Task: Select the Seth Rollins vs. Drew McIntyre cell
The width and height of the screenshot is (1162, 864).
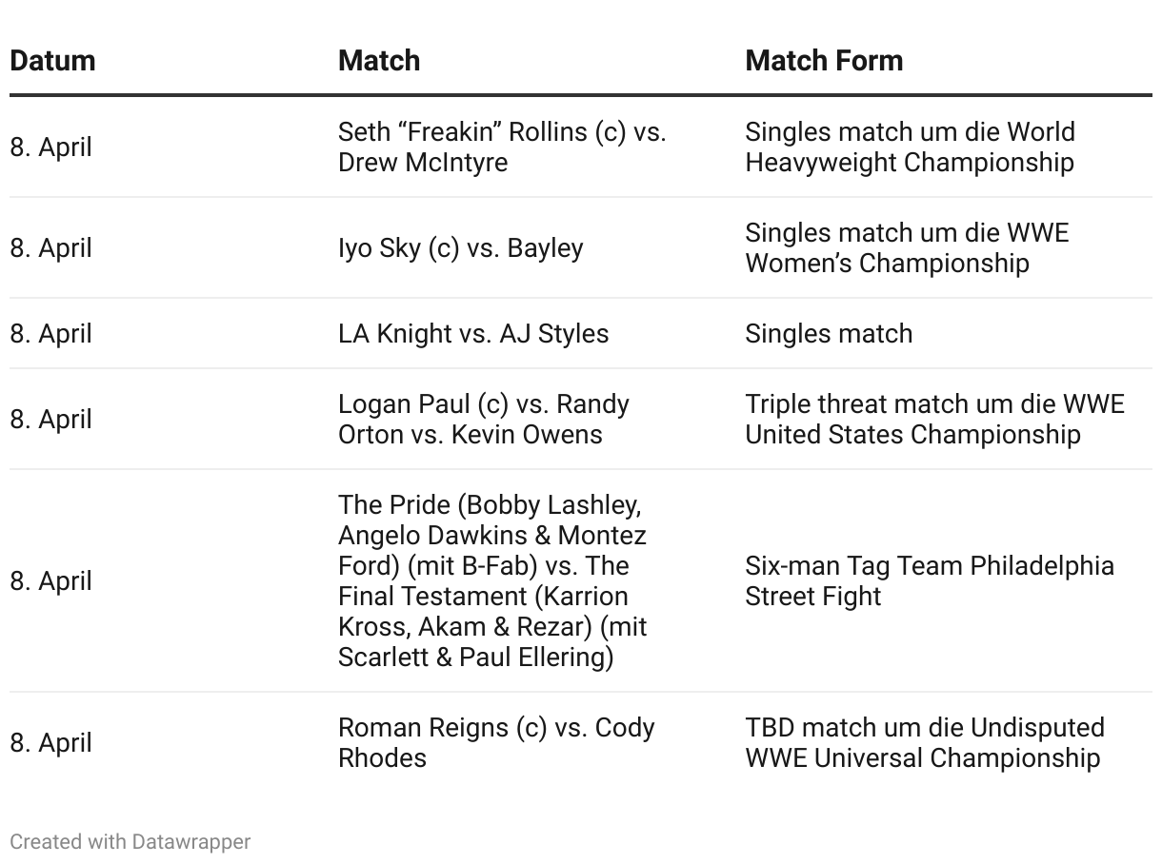Action: pos(502,147)
